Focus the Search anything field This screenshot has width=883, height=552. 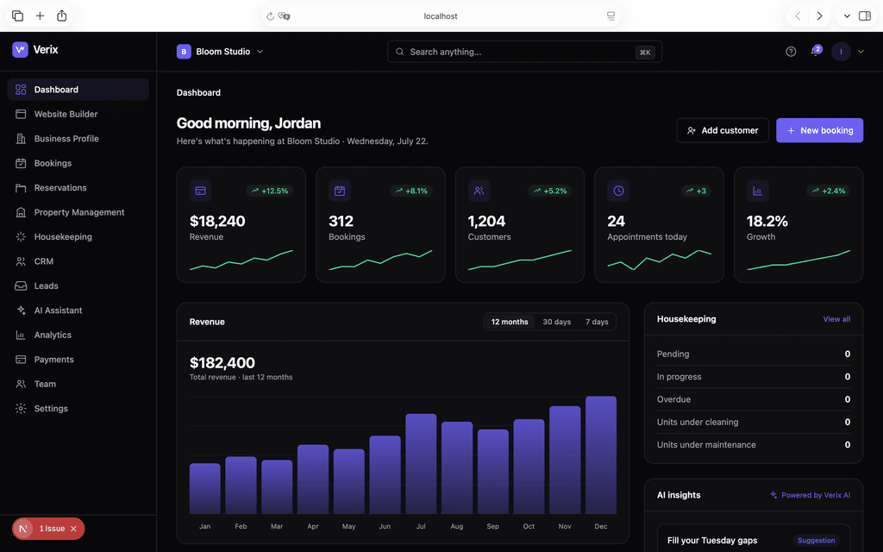click(524, 52)
